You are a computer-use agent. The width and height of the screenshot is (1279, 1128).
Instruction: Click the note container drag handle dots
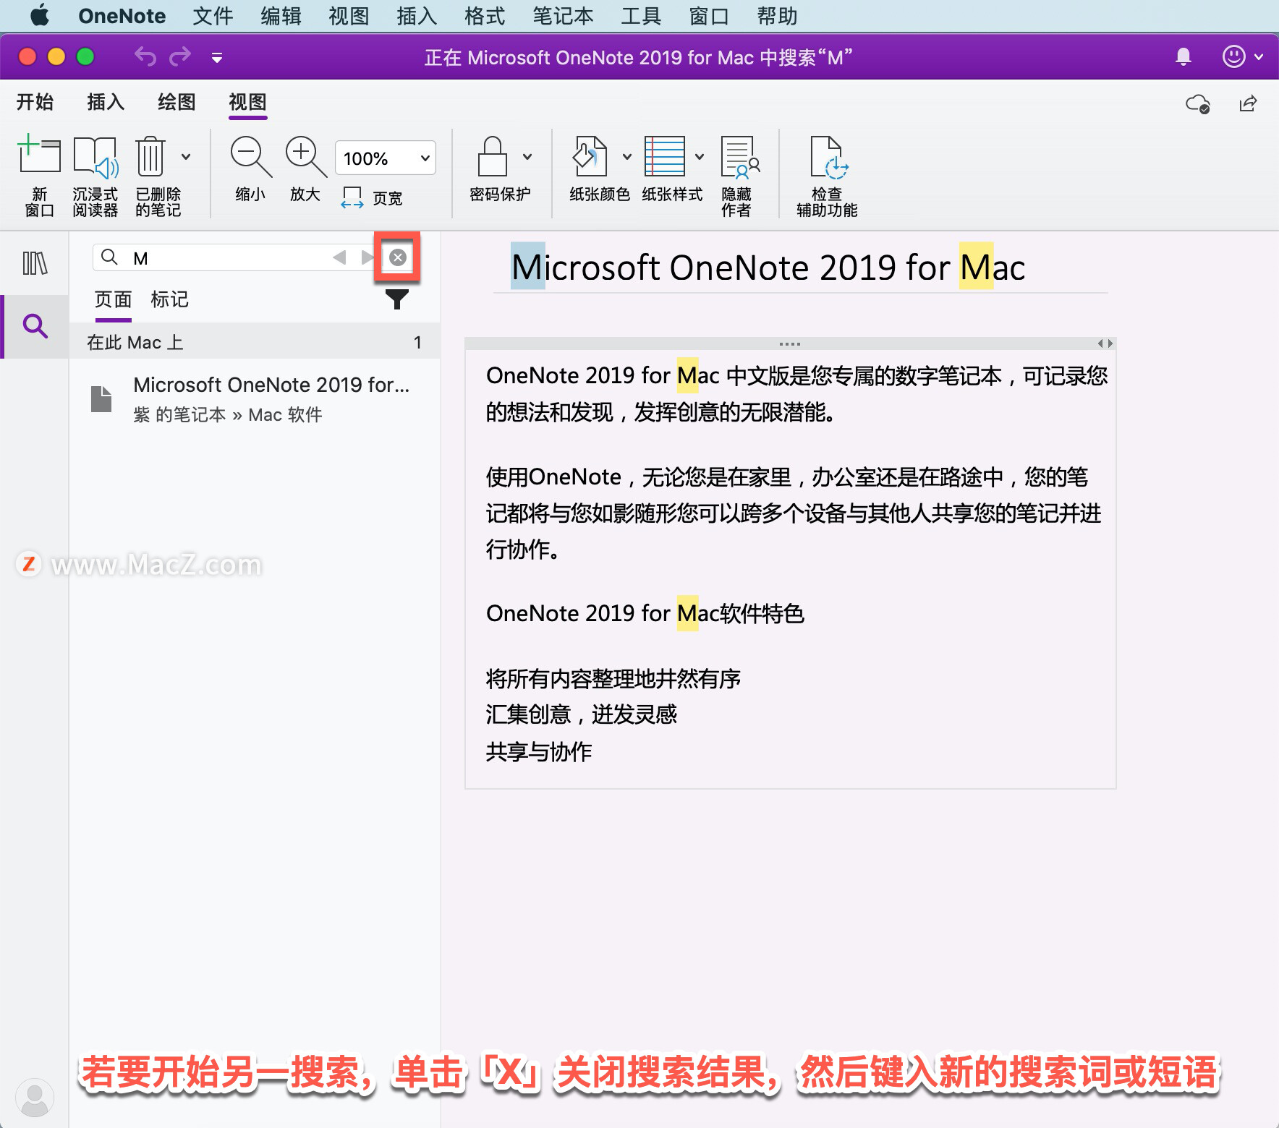click(789, 344)
